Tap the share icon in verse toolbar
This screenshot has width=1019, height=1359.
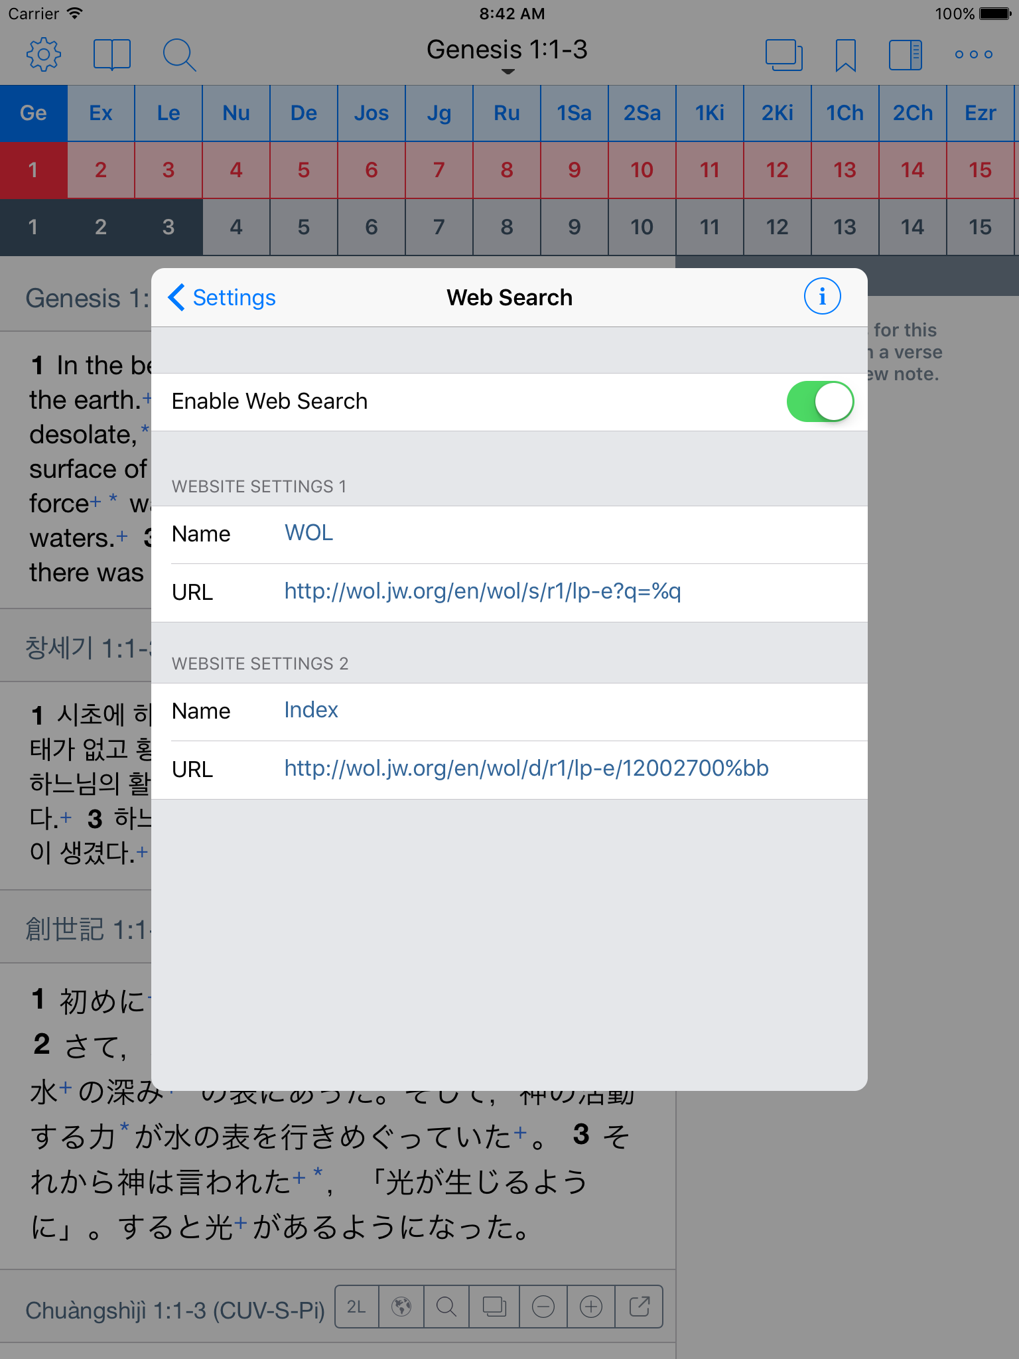639,1307
